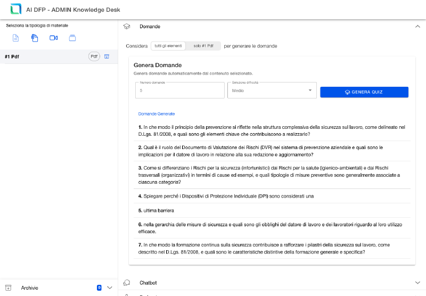Choose 'tutti gli elementi' option

pyautogui.click(x=168, y=46)
